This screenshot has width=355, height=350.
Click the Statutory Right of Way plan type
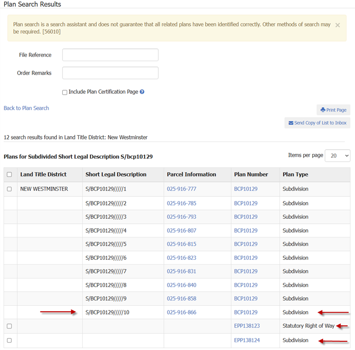pyautogui.click(x=309, y=326)
